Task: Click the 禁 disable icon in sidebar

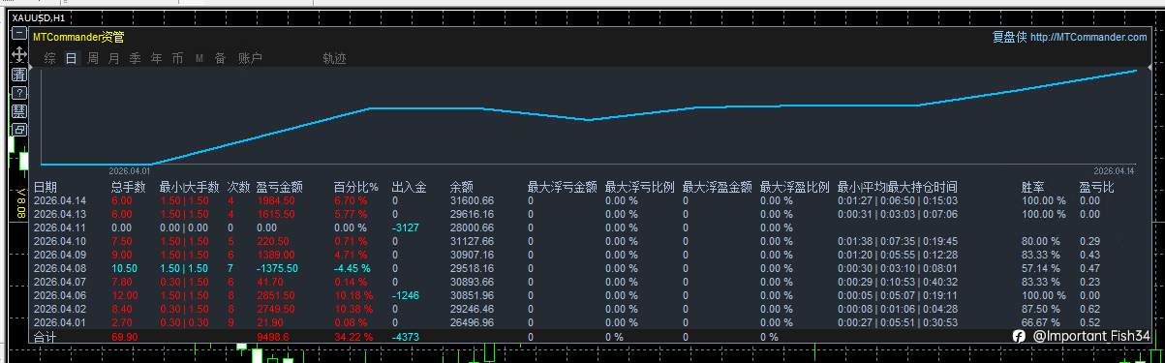Action: pyautogui.click(x=19, y=111)
